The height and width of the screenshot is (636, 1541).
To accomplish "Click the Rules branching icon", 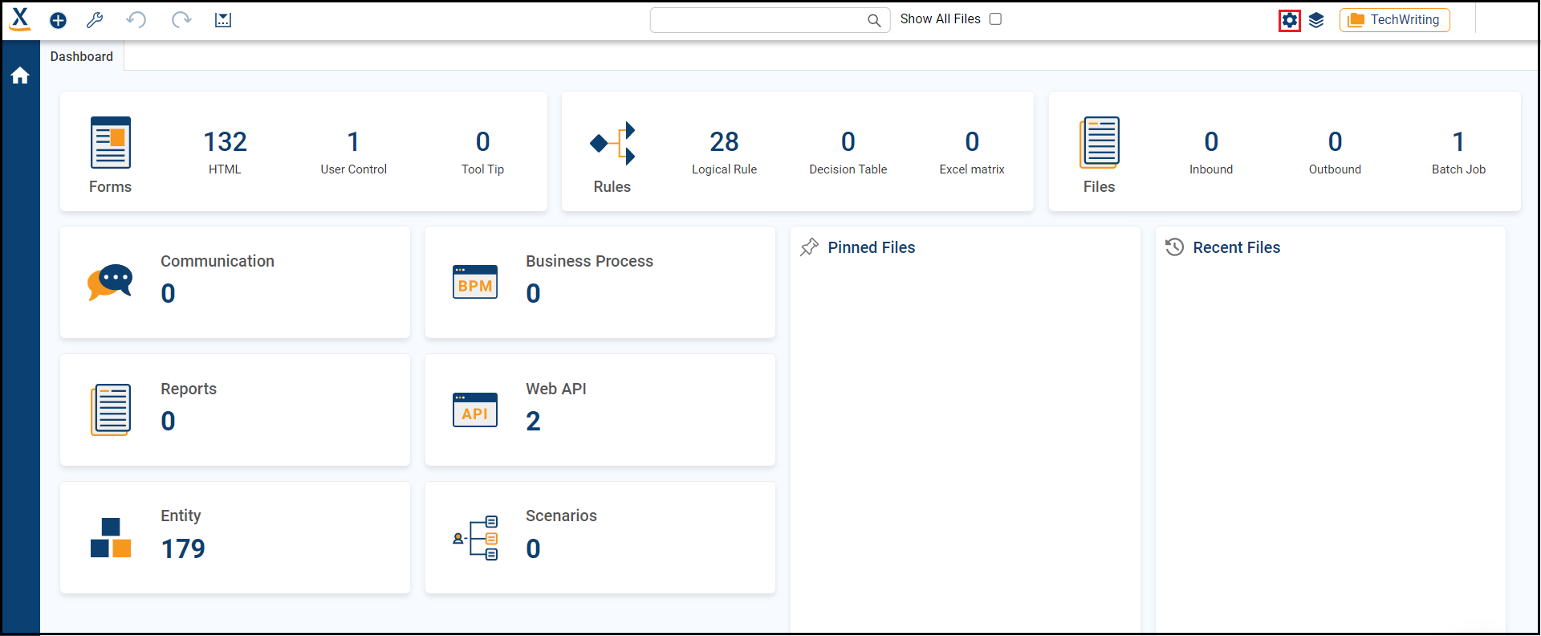I will pos(613,144).
